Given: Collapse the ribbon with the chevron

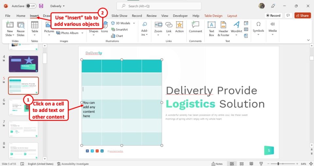Looking at the screenshot, I should click(308, 40).
